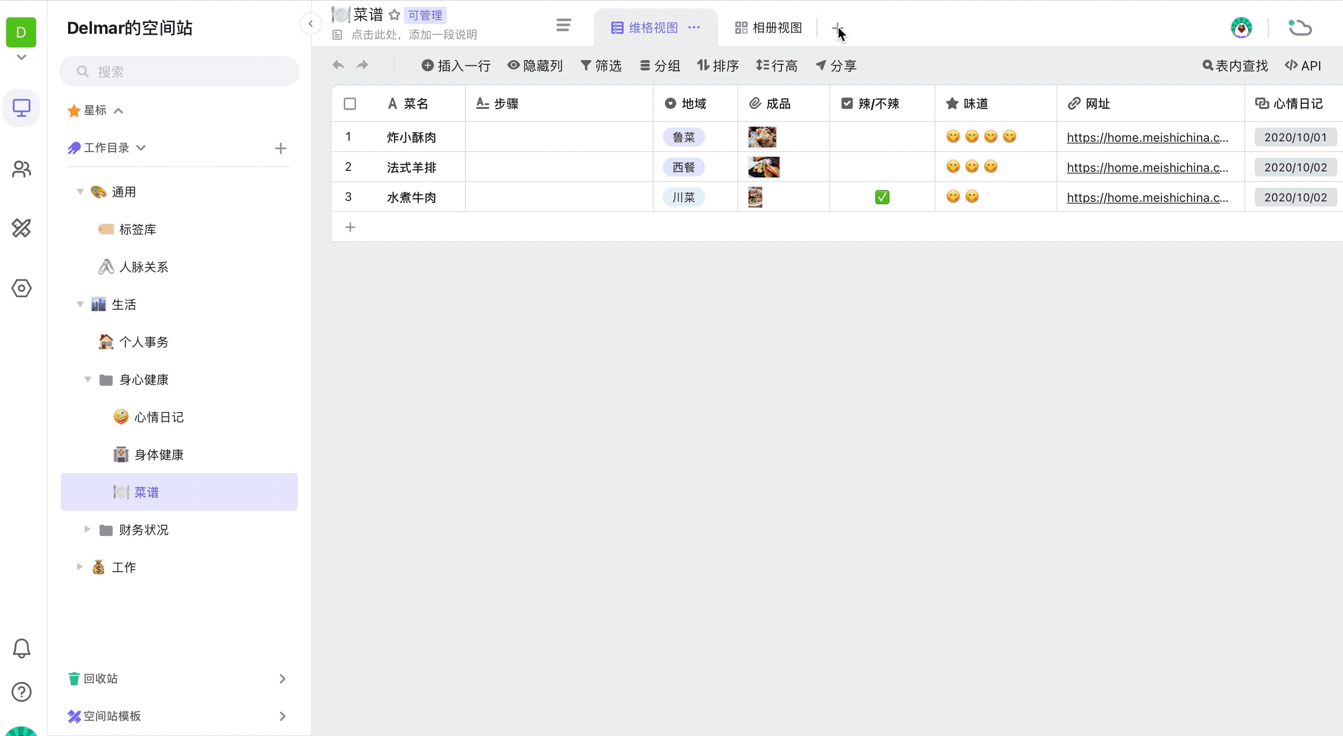Open the help question mark icon
Image resolution: width=1343 pixels, height=736 pixels.
click(22, 692)
